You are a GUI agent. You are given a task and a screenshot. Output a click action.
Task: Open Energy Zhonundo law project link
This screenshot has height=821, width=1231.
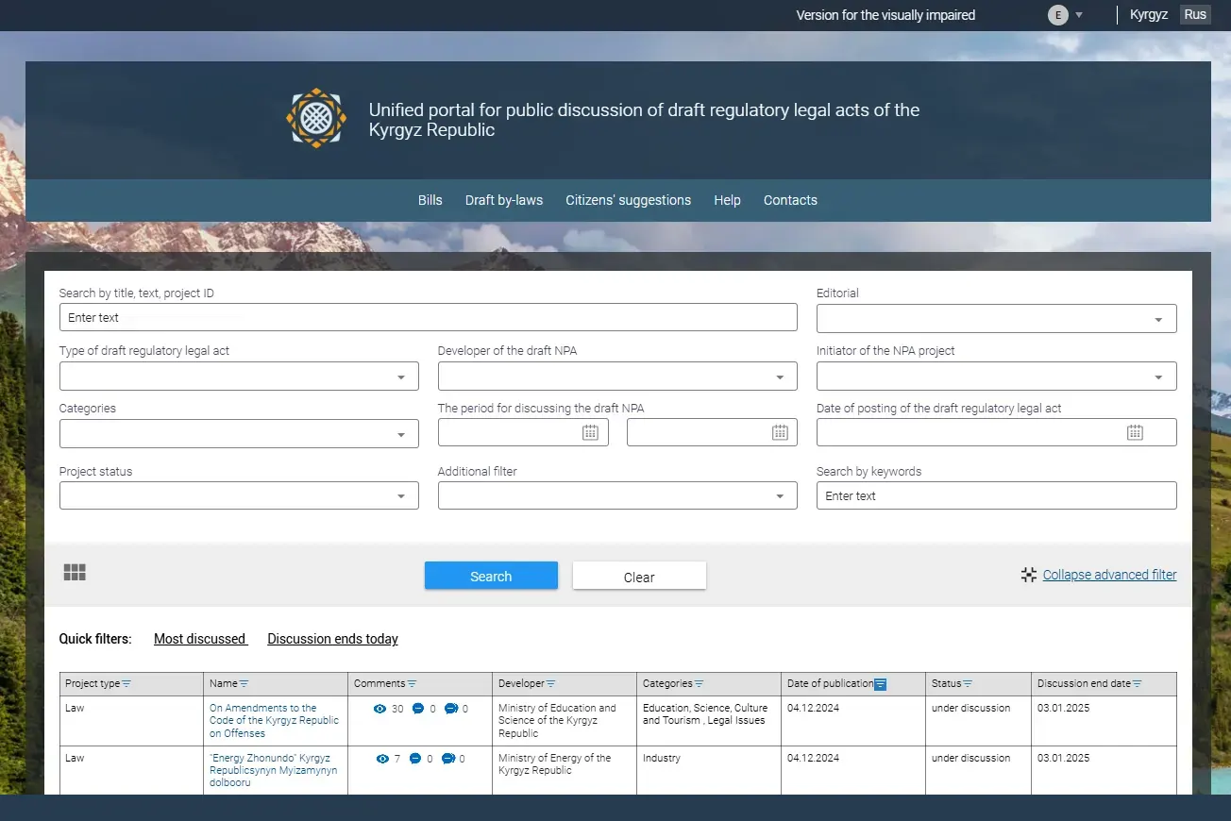pyautogui.click(x=273, y=770)
